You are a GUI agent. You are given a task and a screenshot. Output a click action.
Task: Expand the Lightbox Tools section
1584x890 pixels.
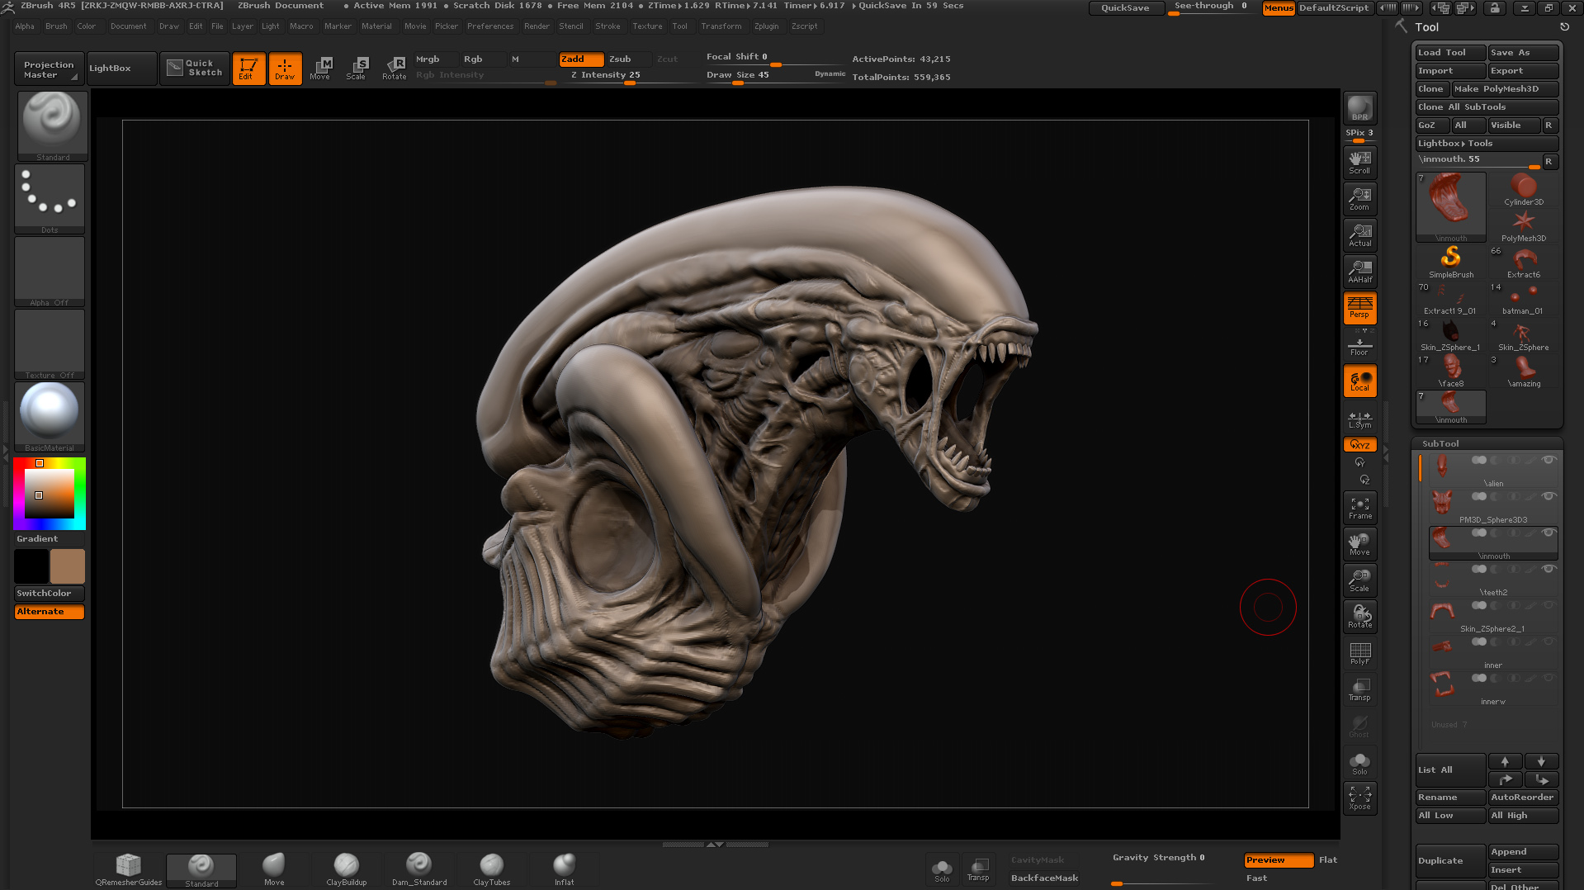(x=1487, y=144)
